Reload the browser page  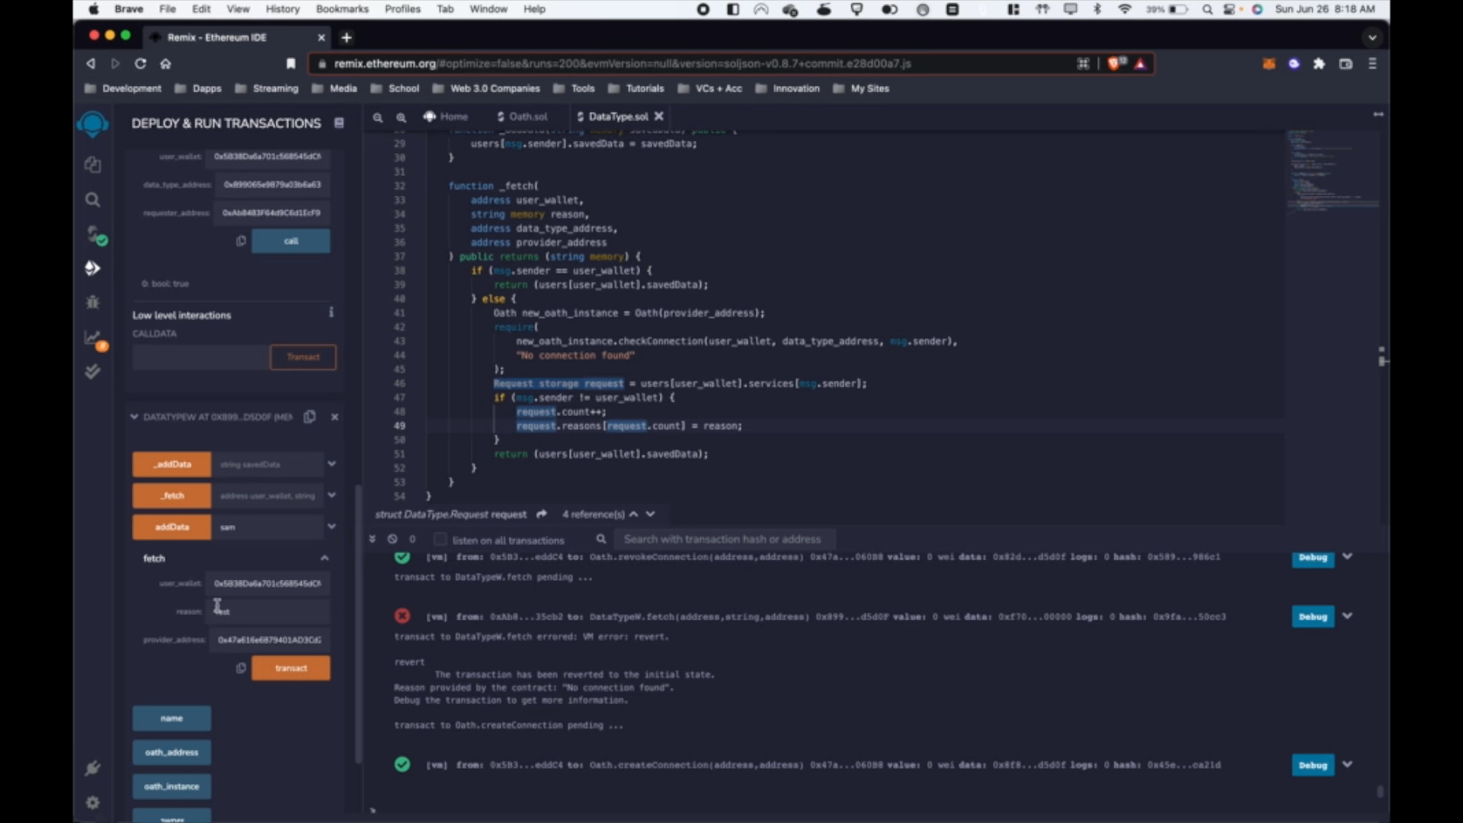tap(140, 64)
